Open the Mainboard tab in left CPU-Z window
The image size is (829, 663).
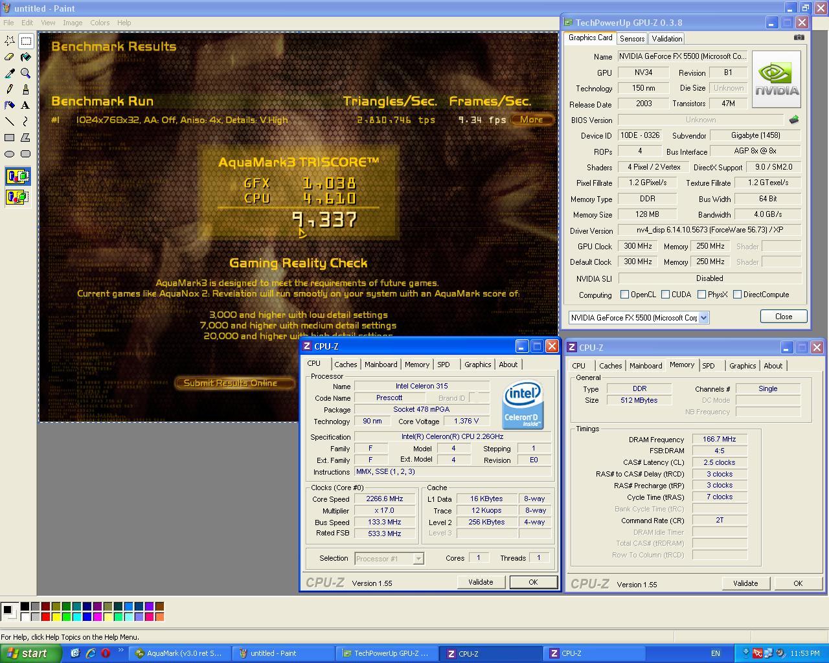[381, 365]
